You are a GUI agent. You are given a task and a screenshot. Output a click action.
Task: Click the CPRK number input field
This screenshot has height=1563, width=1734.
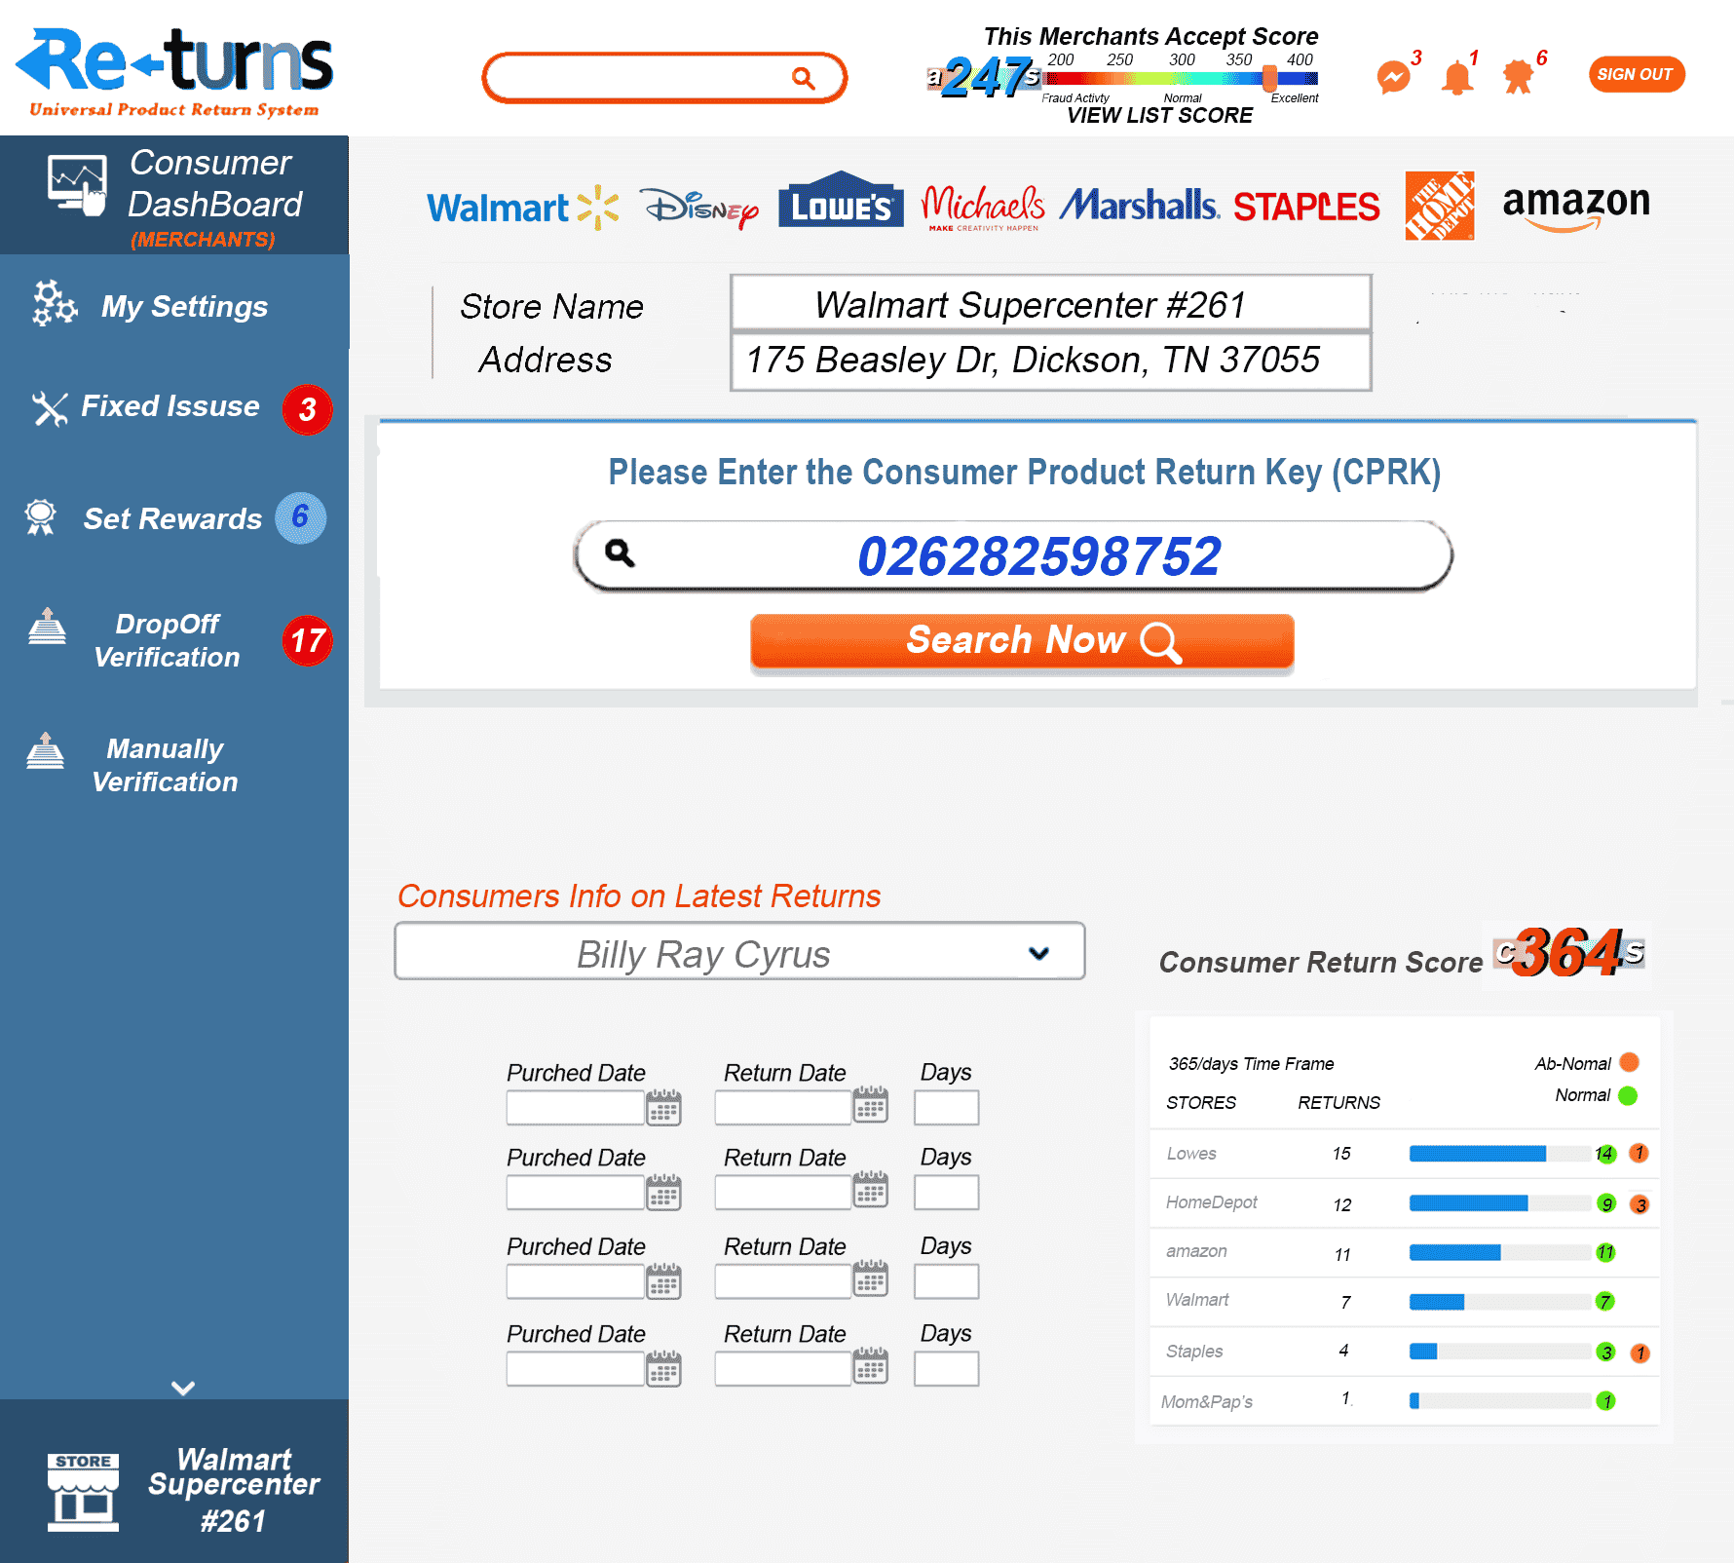[x=1013, y=555]
